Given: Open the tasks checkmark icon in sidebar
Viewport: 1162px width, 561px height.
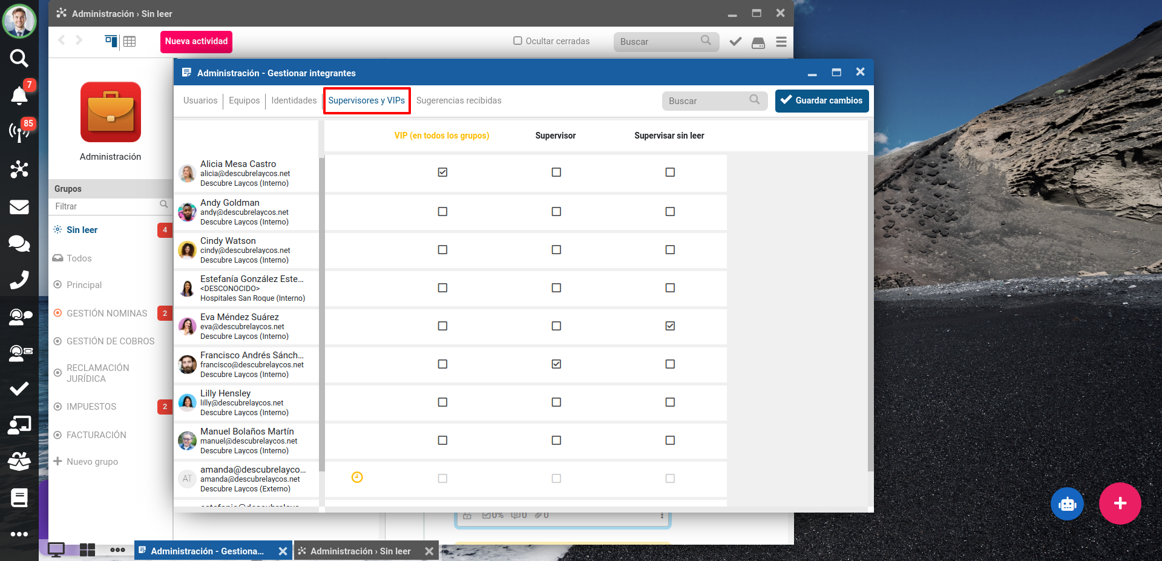Looking at the screenshot, I should click(x=19, y=389).
